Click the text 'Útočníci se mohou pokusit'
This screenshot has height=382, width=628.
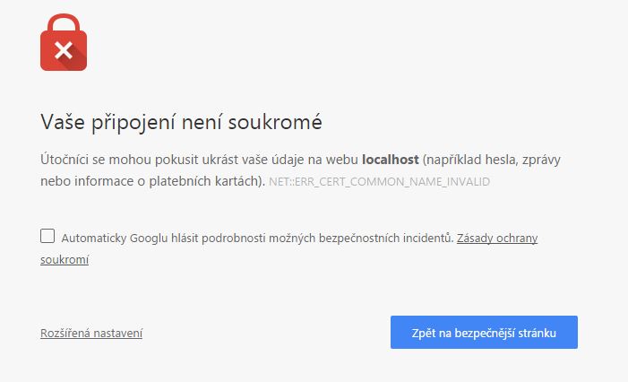coord(119,160)
